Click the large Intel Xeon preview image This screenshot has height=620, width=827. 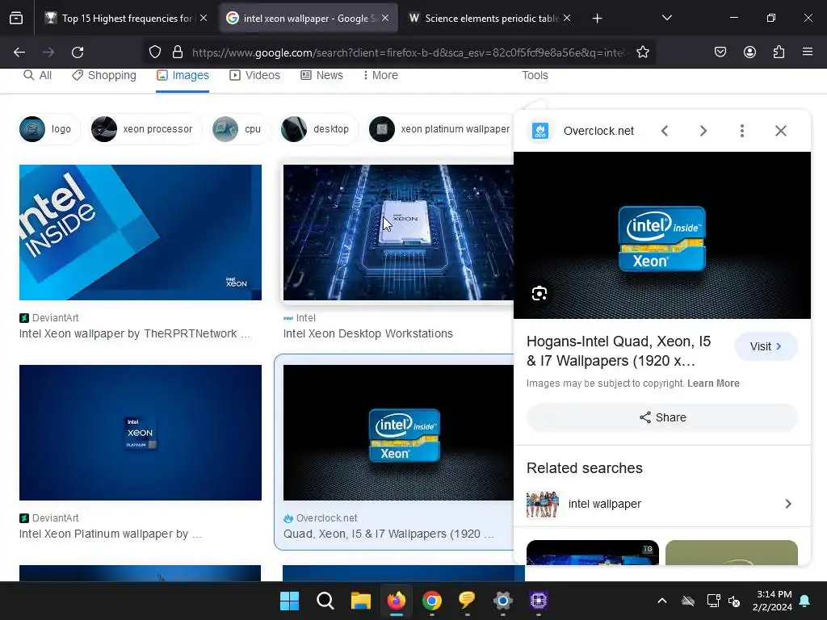[x=662, y=235]
